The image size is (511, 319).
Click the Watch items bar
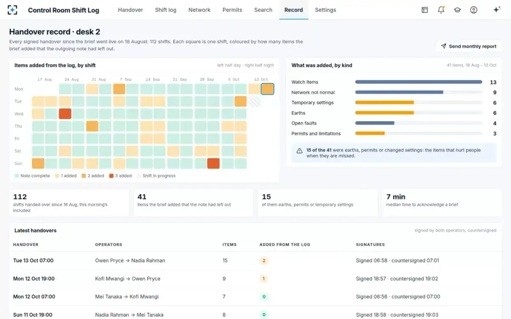point(419,82)
